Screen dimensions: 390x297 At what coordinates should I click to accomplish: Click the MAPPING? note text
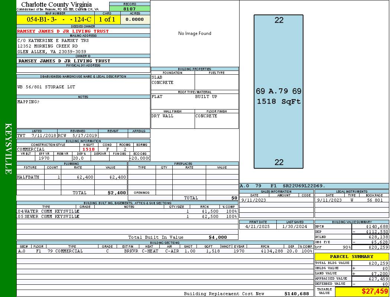coord(28,102)
